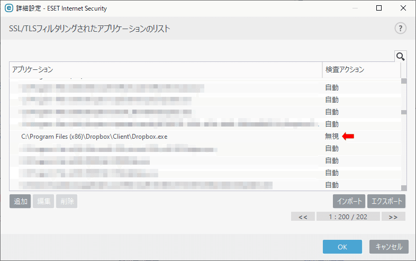Click the インポート button
Screen dimensions: 416x261
click(349, 201)
